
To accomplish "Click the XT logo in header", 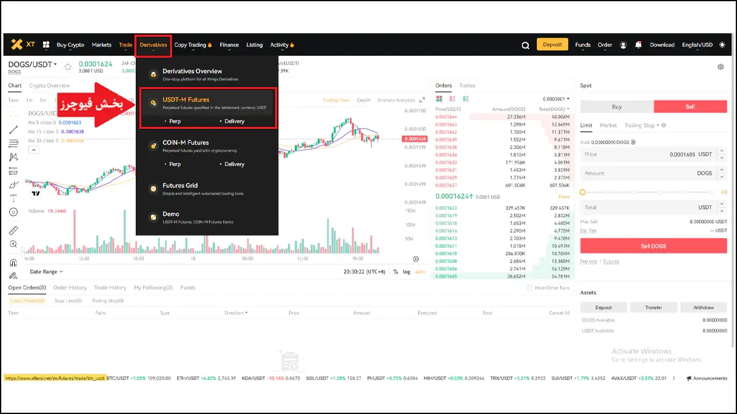I will click(x=23, y=44).
